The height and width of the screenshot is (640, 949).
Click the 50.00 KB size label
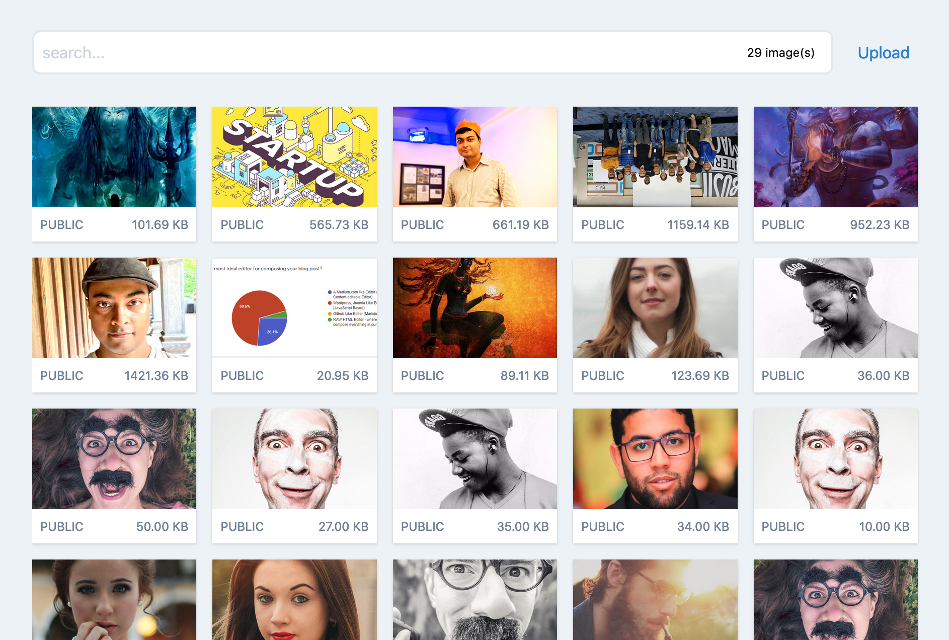[x=162, y=527]
